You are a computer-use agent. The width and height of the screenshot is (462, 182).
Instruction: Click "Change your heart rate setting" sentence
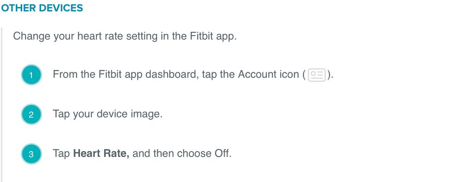[x=125, y=36]
